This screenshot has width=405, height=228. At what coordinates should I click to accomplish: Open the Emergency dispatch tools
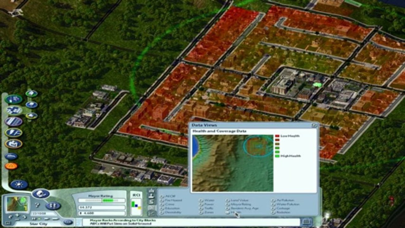tap(11, 166)
